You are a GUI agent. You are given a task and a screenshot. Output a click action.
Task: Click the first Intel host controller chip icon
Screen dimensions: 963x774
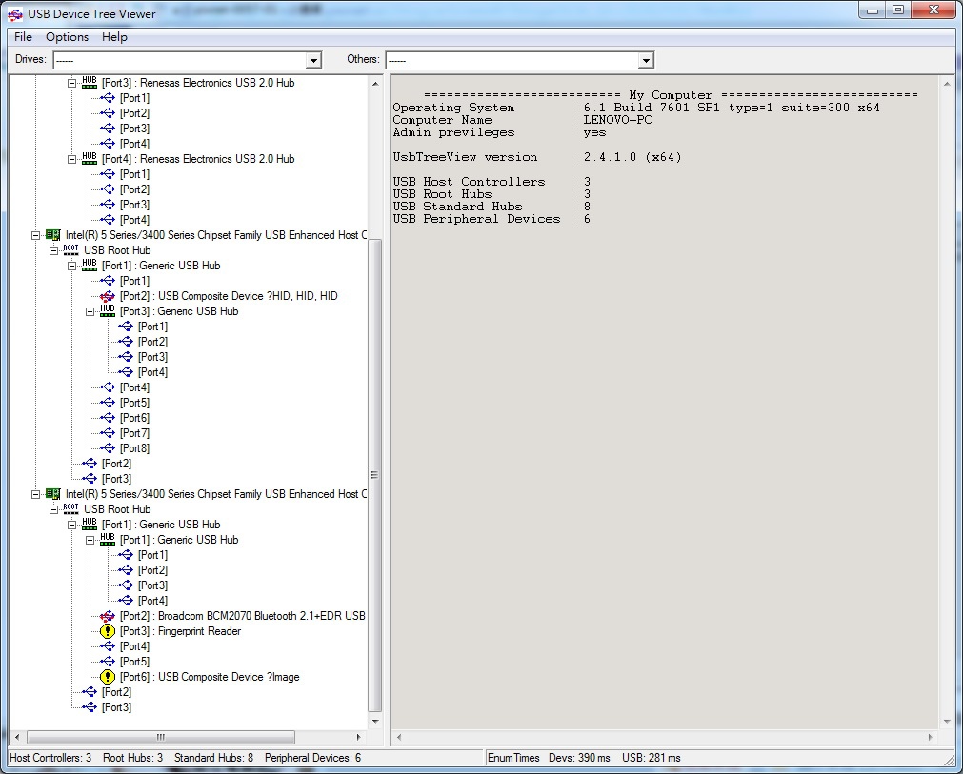tap(53, 235)
